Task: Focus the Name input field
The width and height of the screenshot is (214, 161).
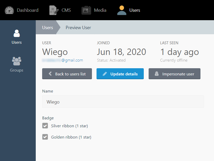Action: click(x=123, y=102)
